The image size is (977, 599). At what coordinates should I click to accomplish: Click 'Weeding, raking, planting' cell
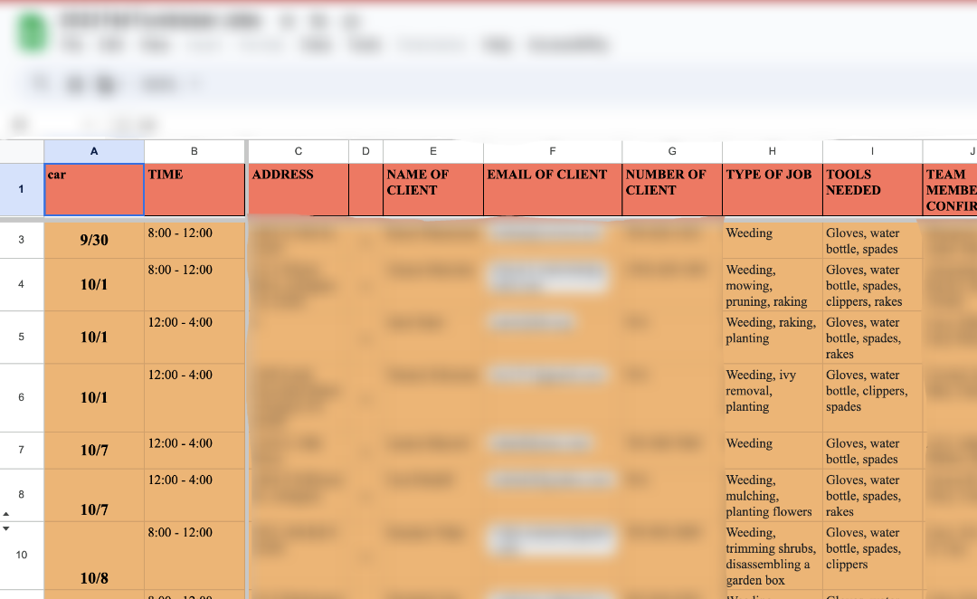point(772,337)
